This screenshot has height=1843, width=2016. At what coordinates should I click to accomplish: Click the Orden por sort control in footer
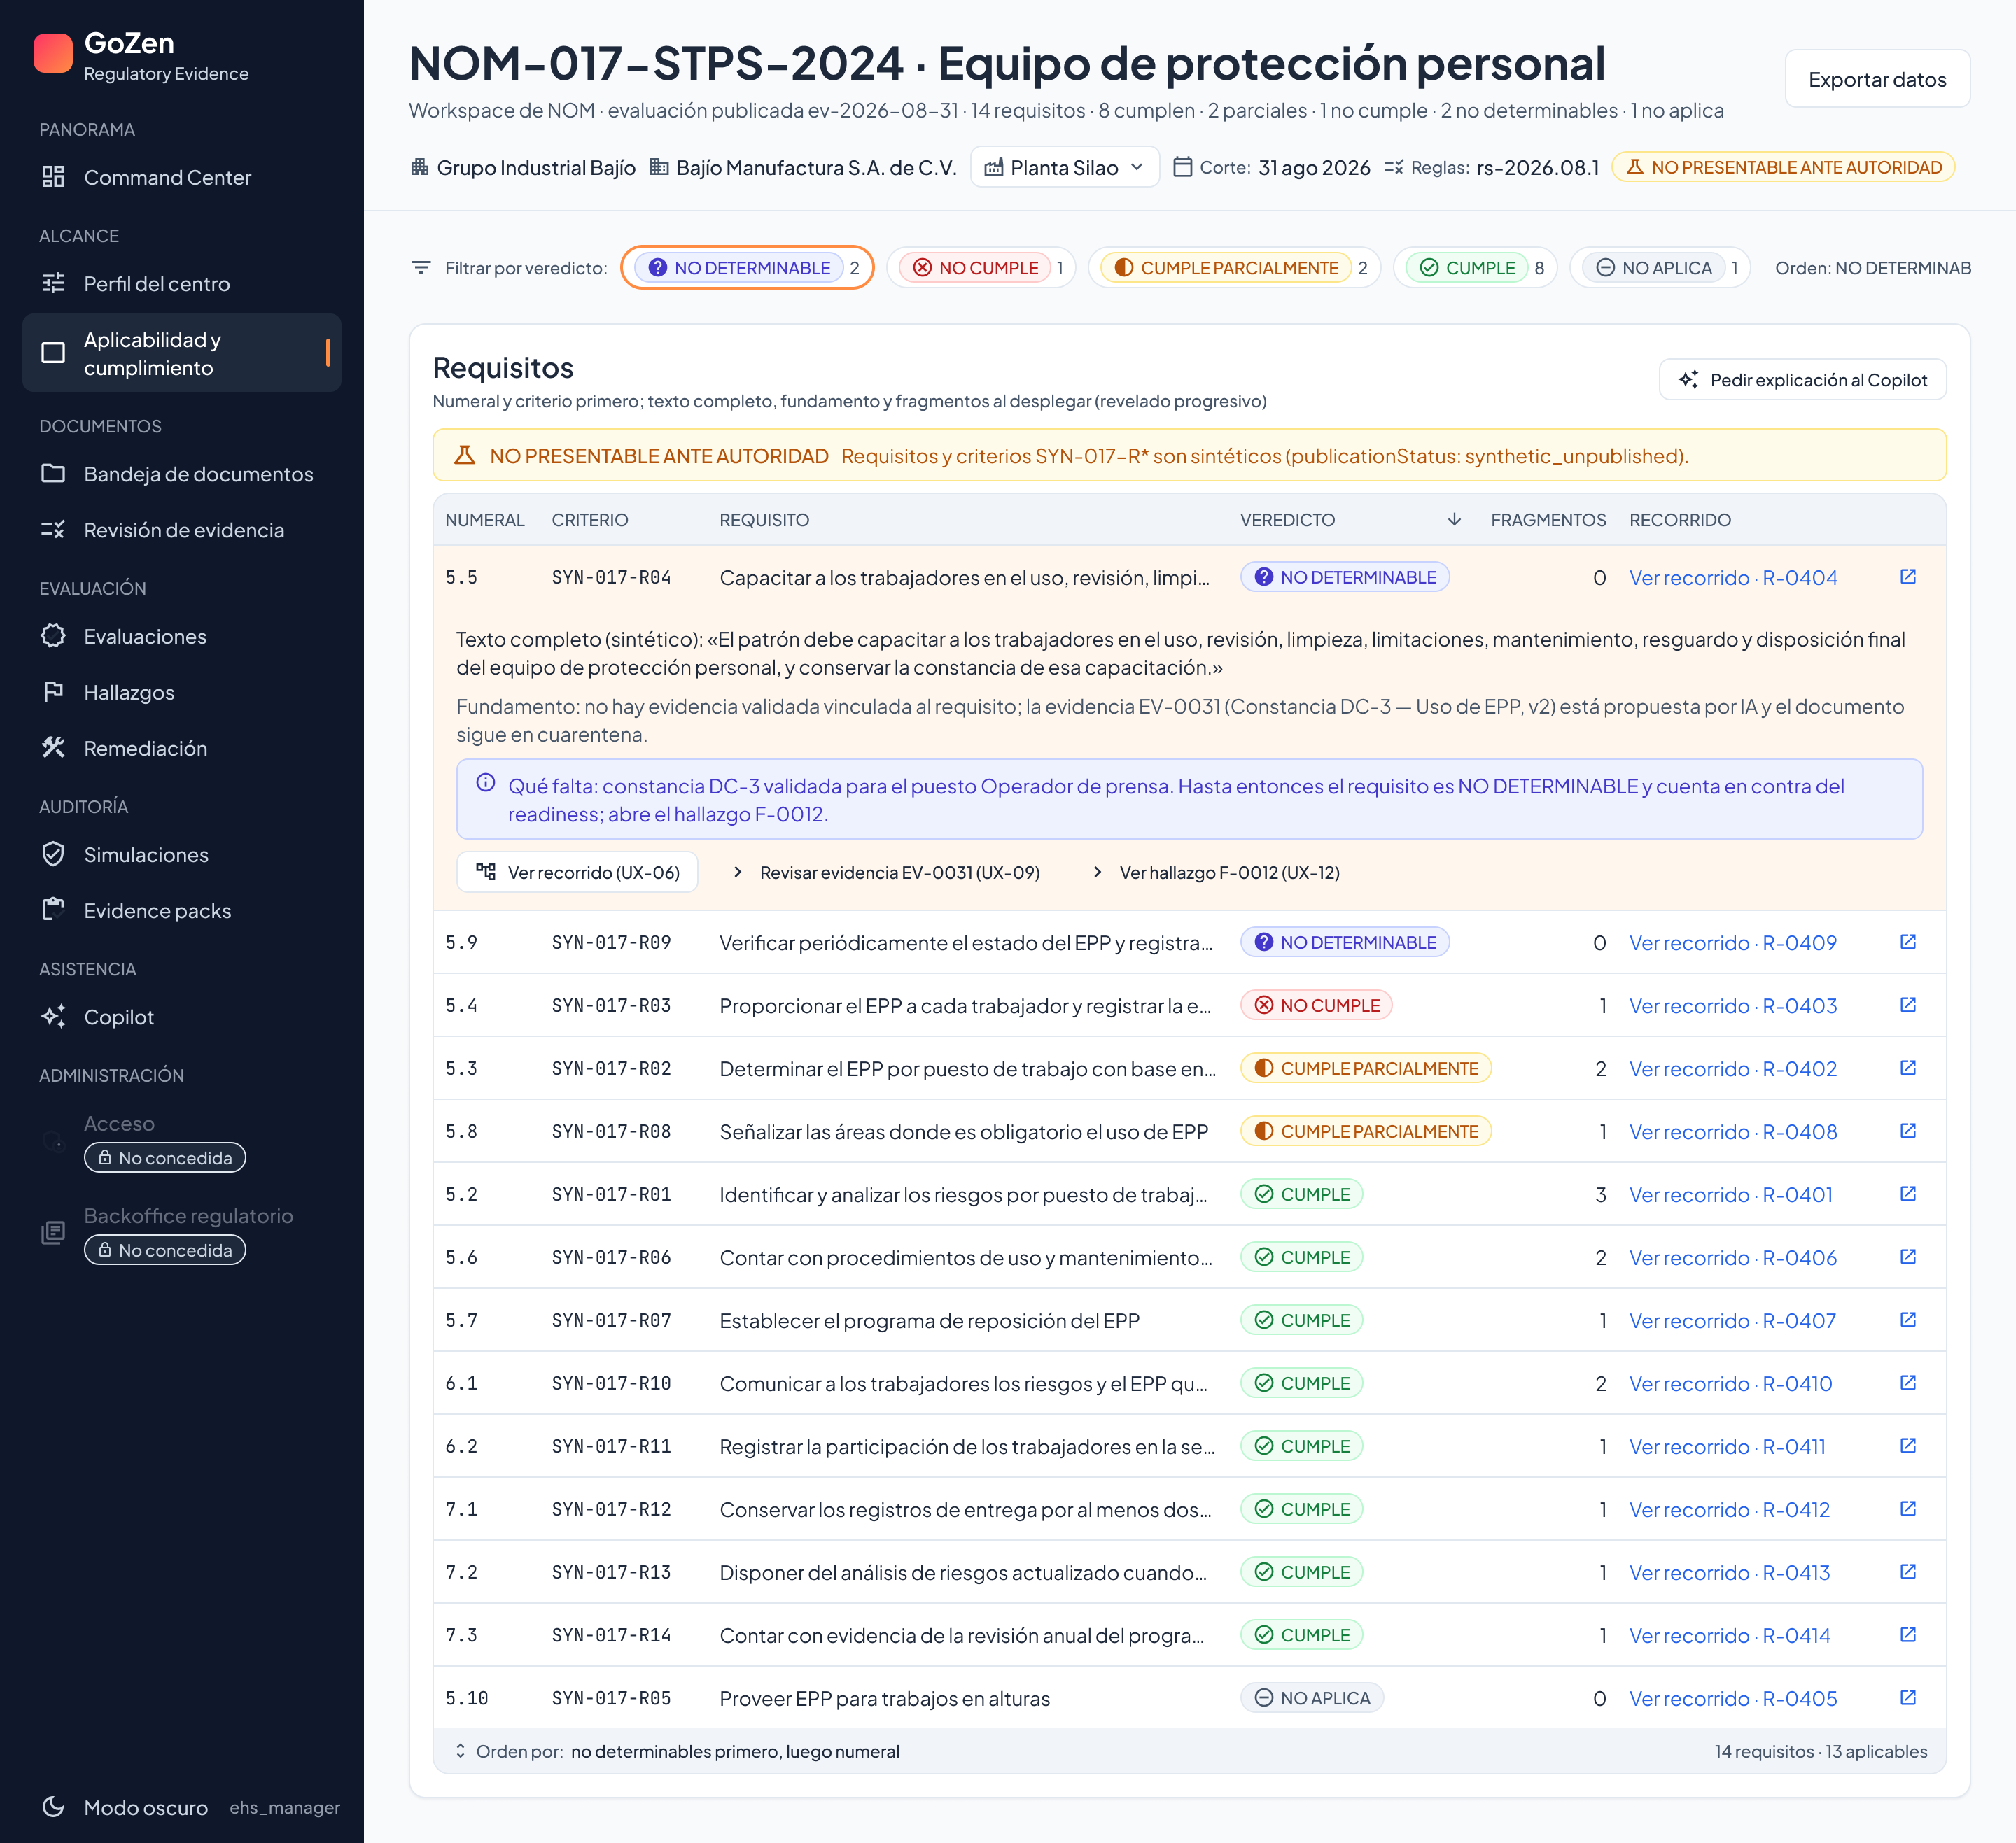point(678,1751)
